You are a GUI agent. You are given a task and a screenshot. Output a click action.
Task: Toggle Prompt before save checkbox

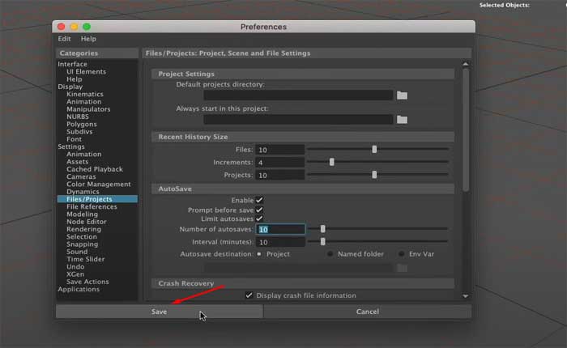point(259,210)
